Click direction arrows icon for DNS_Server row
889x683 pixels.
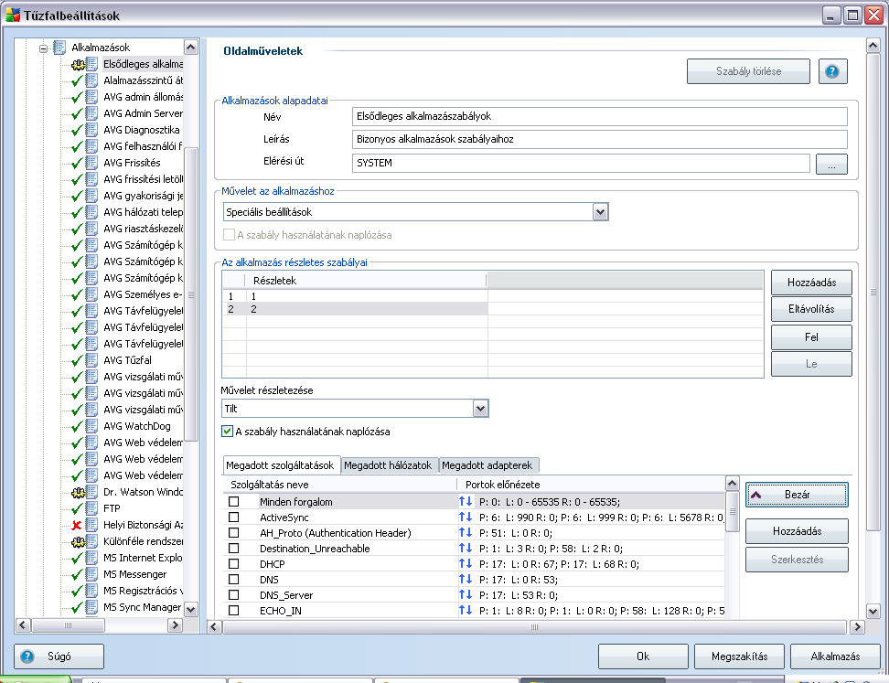tap(466, 594)
